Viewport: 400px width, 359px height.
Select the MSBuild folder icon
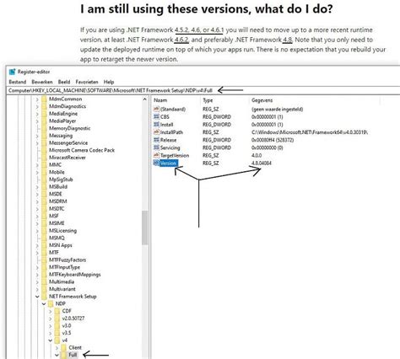click(x=44, y=187)
